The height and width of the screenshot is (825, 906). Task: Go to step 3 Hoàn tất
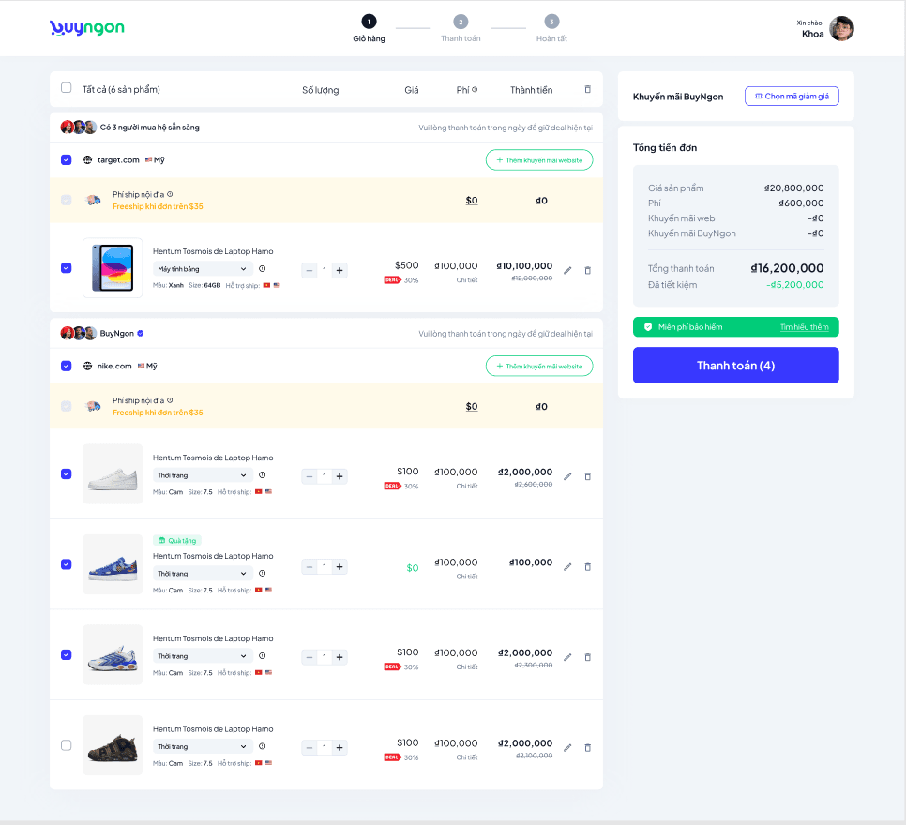(551, 28)
